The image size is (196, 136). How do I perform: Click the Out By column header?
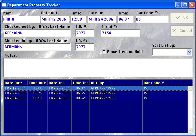pyautogui.click(x=116, y=83)
